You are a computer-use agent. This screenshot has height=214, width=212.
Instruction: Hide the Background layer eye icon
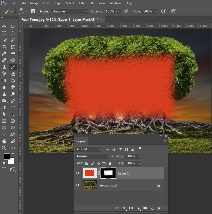coord(78,185)
